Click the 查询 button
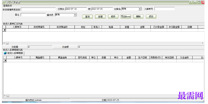 pos(88,17)
